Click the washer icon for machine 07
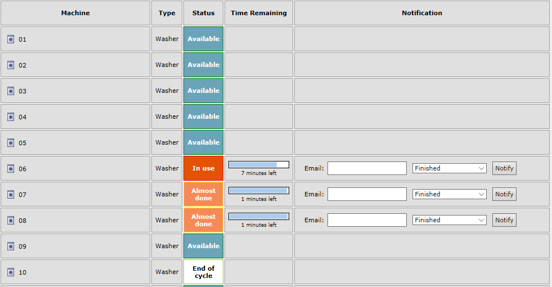This screenshot has width=552, height=287. coord(11,195)
